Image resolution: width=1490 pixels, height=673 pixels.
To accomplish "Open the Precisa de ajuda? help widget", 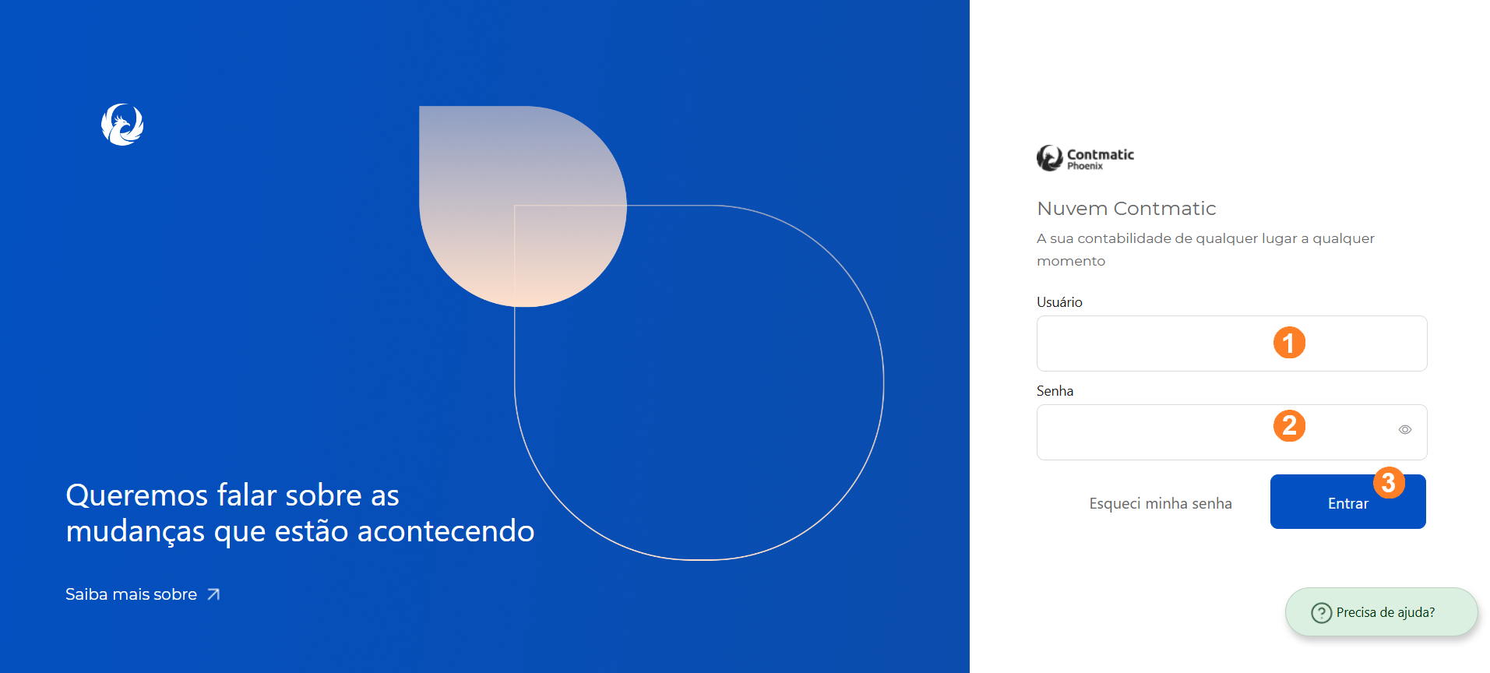I will click(1381, 612).
